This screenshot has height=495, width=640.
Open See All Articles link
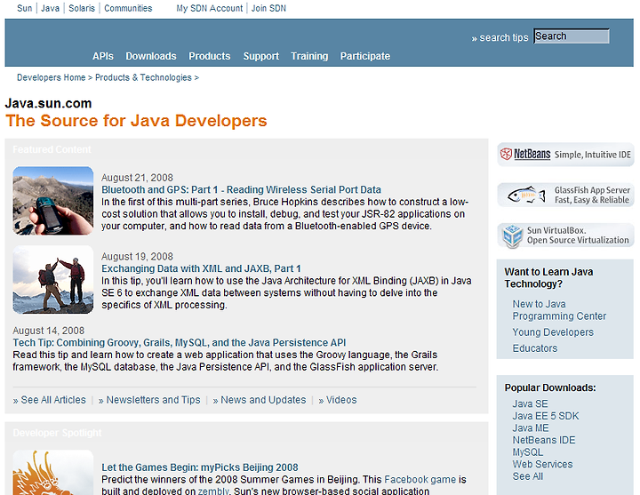pyautogui.click(x=53, y=400)
